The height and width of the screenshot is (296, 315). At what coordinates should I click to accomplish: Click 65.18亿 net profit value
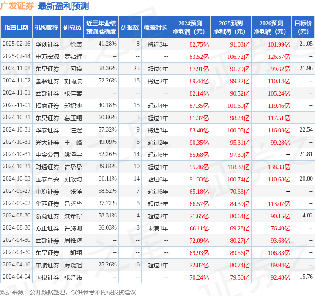tap(199, 191)
